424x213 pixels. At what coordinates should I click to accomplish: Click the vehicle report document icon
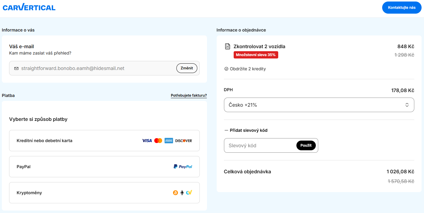pos(228,46)
